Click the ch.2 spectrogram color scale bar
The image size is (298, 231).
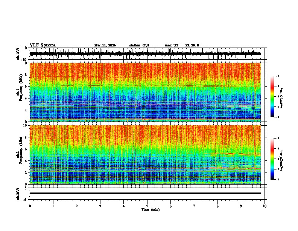pos(272,159)
